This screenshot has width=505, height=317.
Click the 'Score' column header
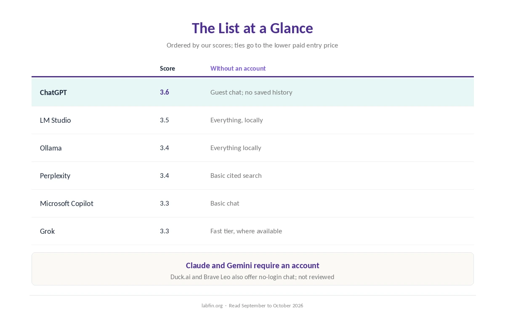[x=167, y=68]
